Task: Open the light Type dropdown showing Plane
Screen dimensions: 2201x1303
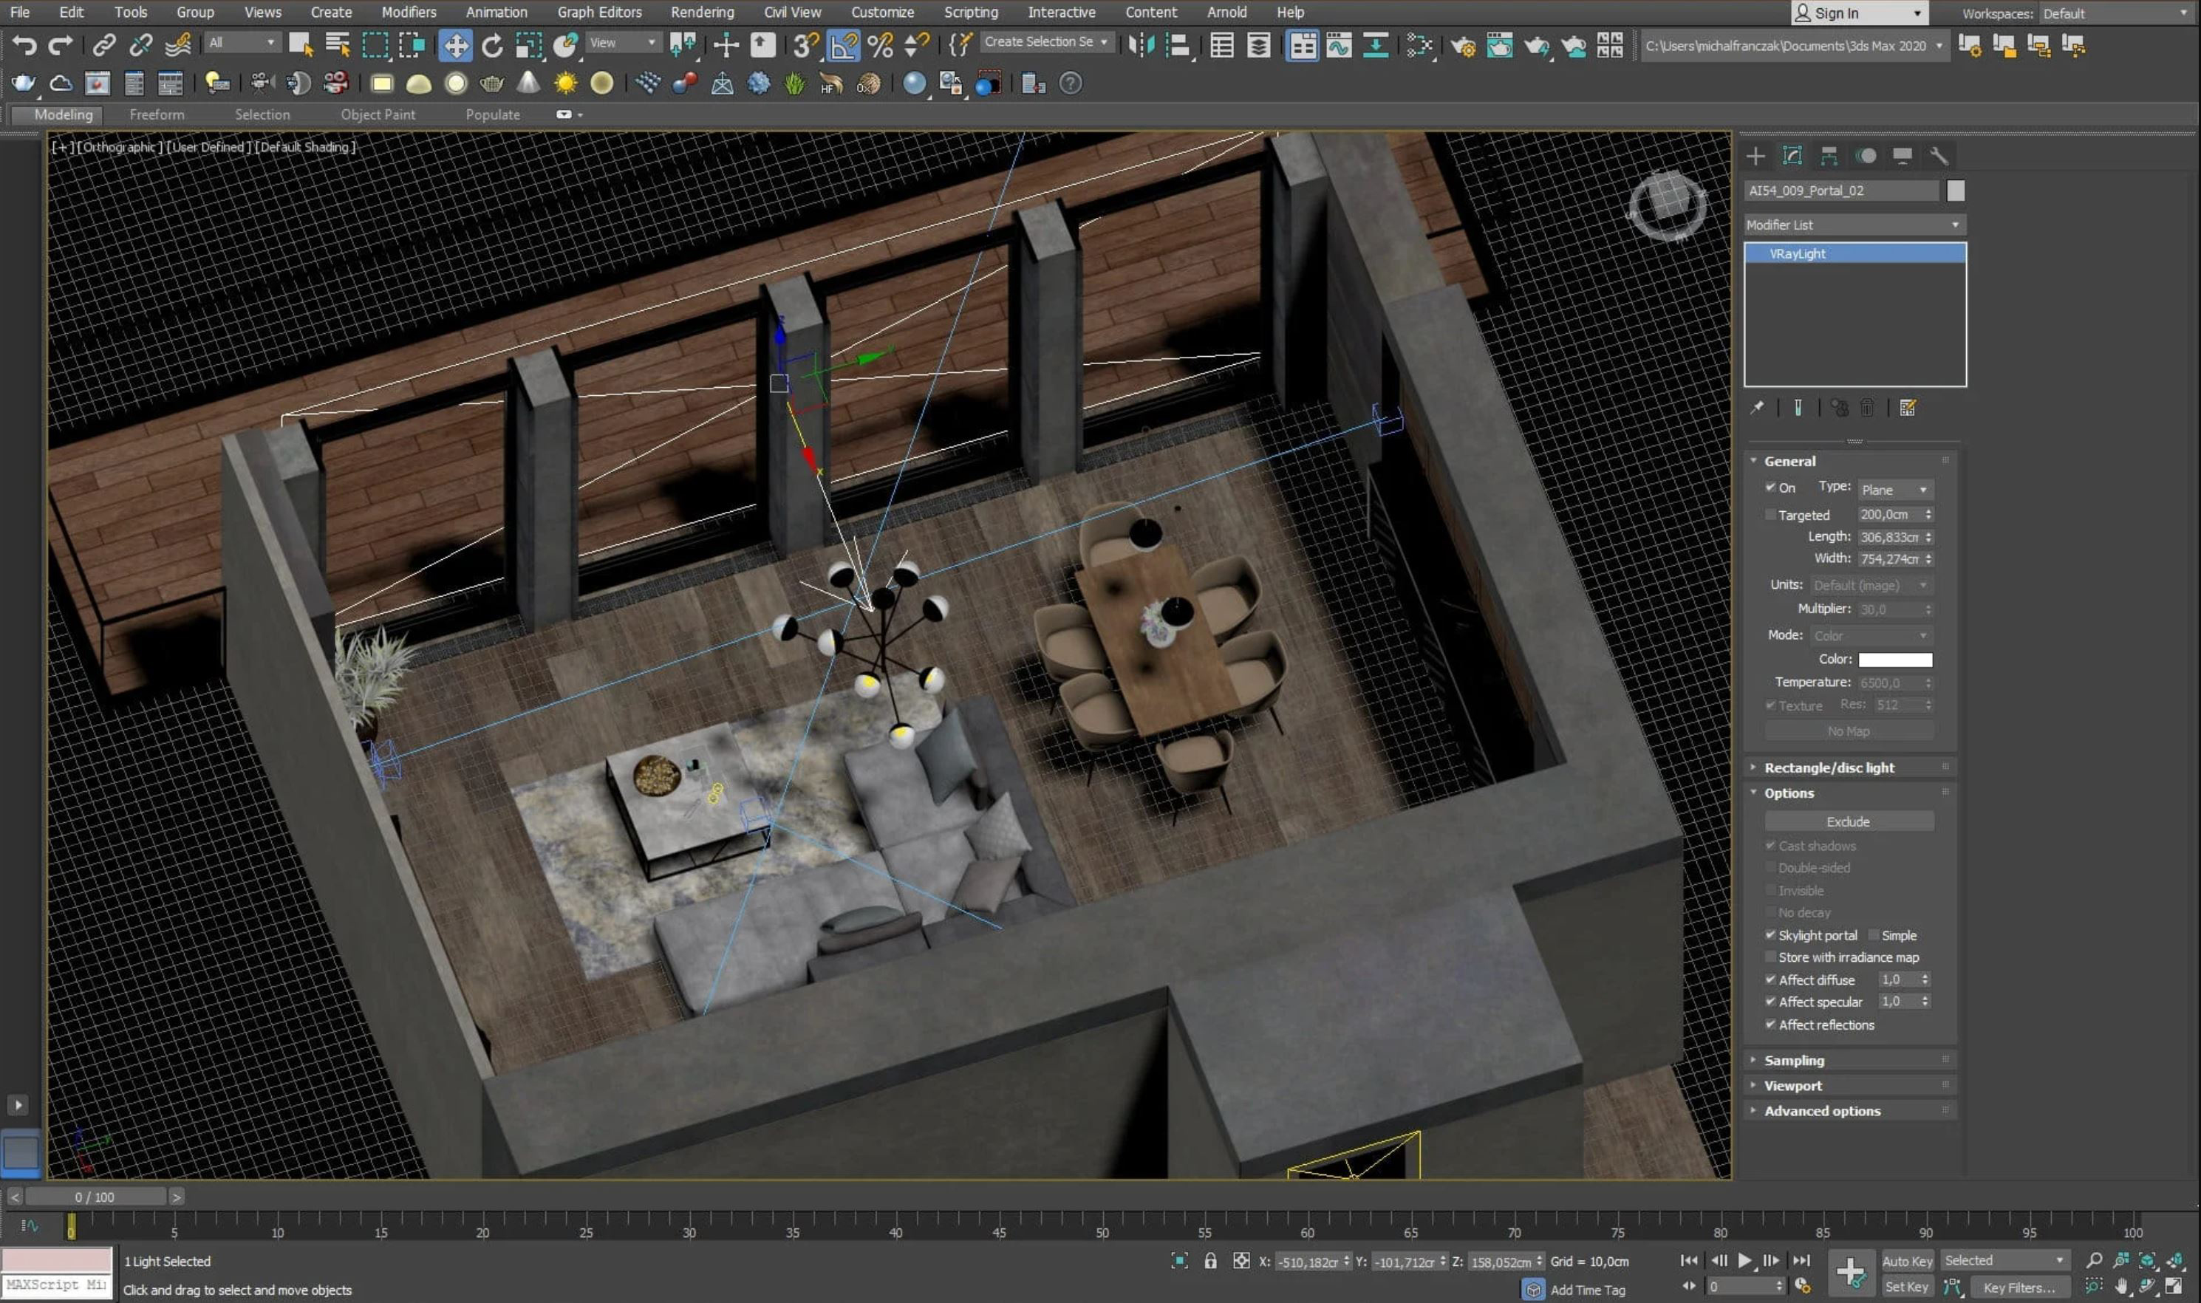Action: 1894,490
